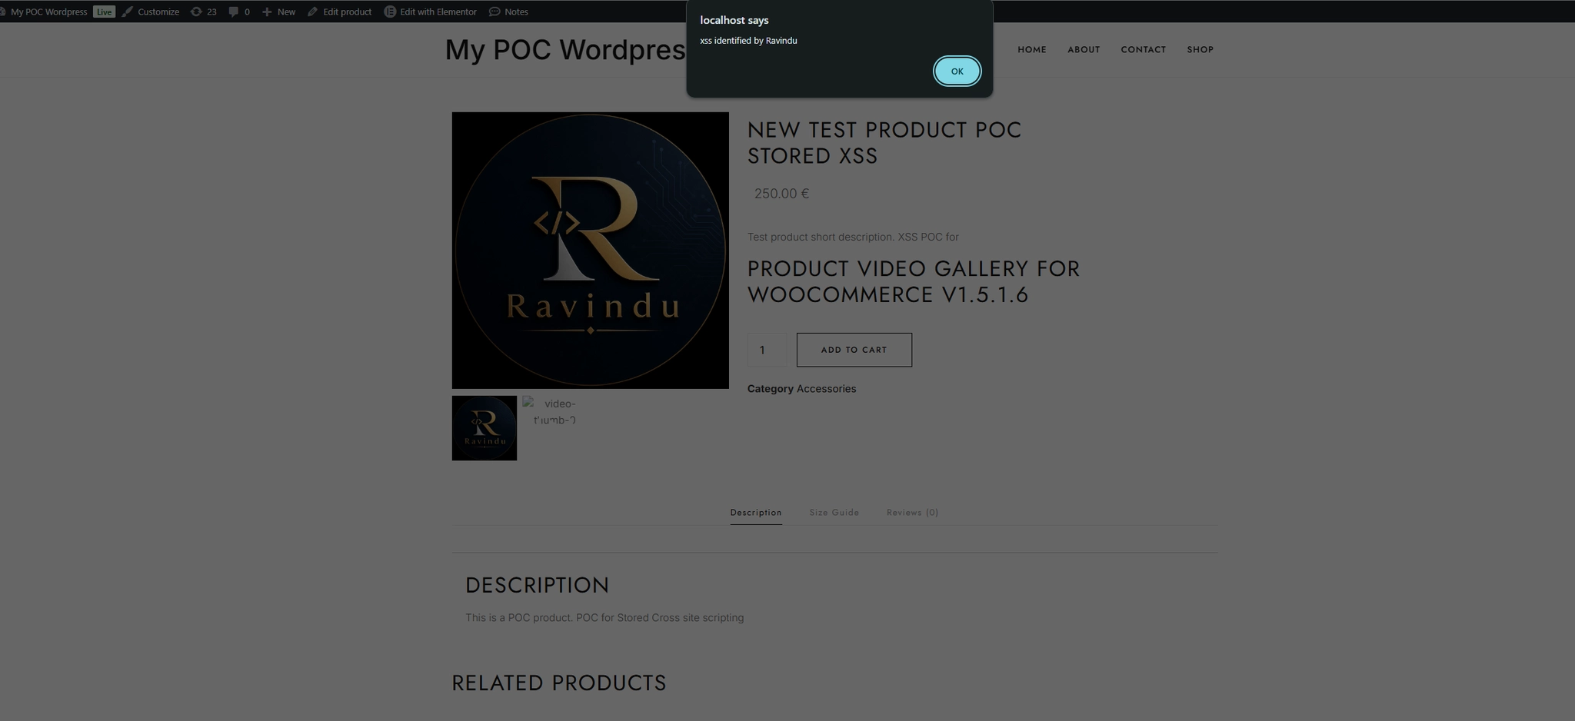
Task: Switch to the Description tab
Action: (x=756, y=513)
